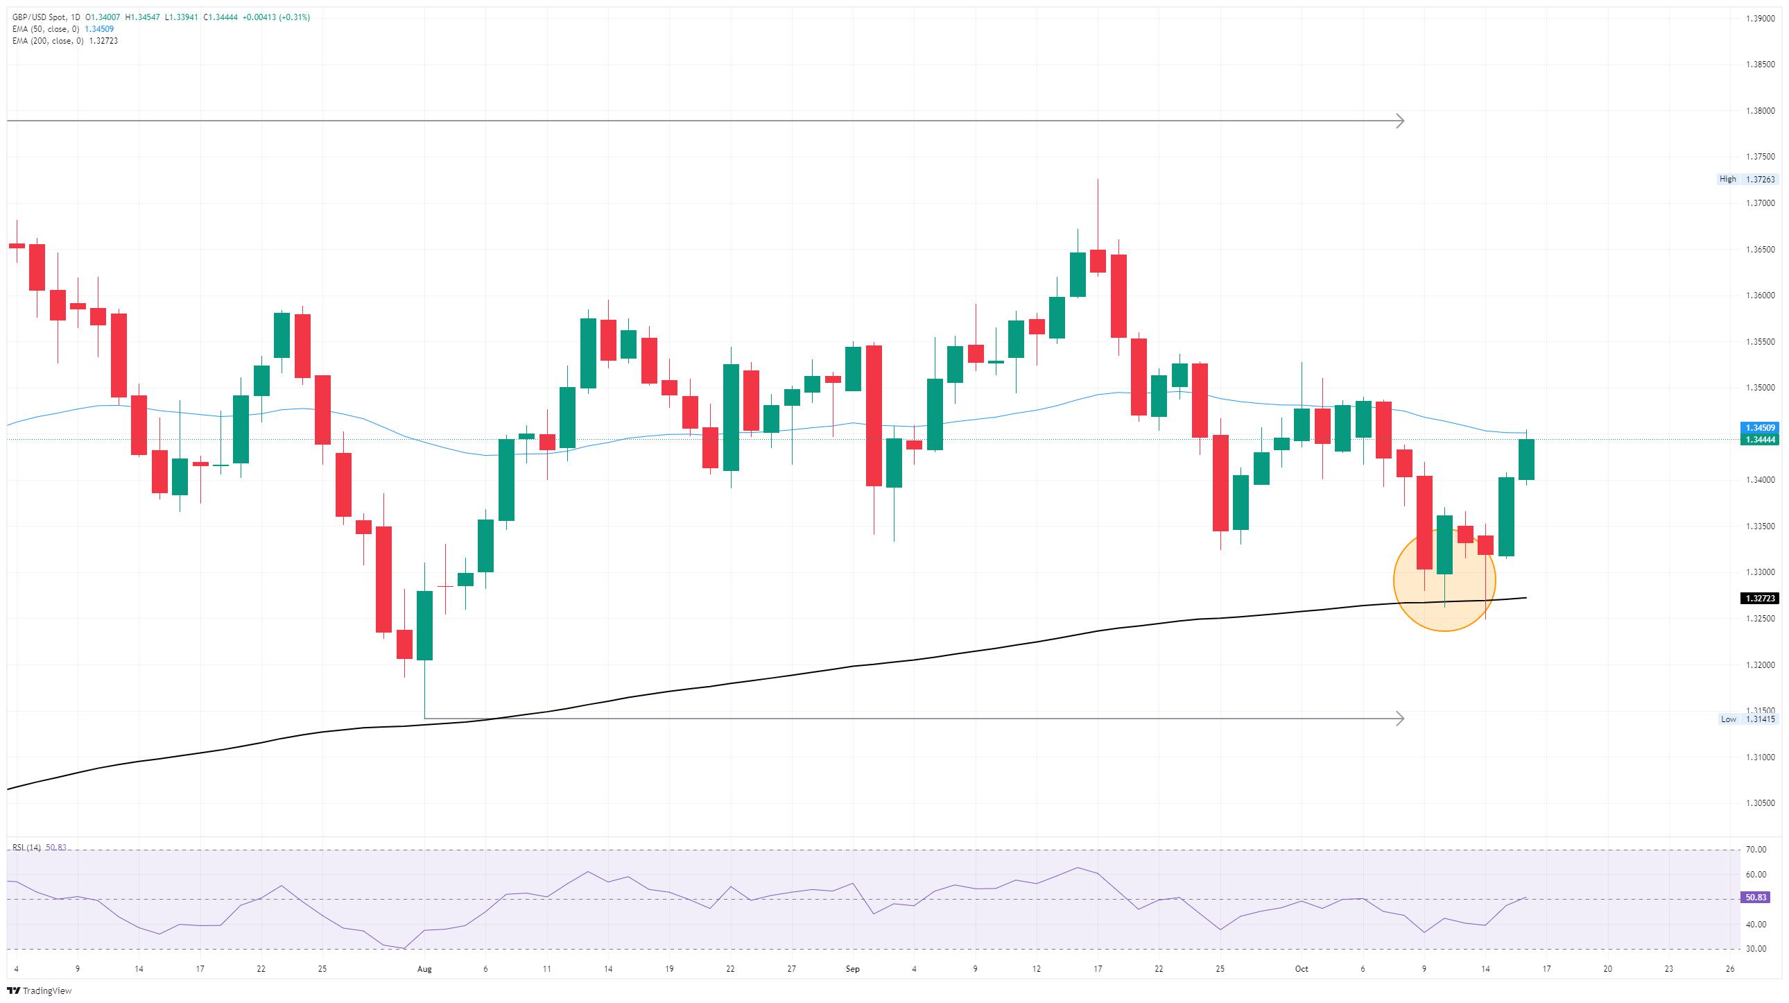1789x1003 pixels.
Task: Click the Aug label on time axis
Action: click(x=424, y=969)
